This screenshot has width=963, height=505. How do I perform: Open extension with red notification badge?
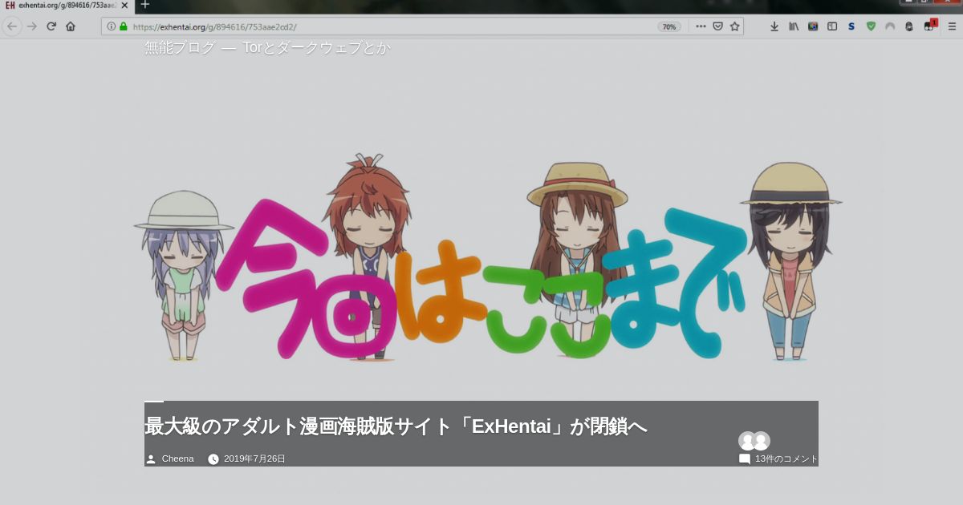point(930,25)
